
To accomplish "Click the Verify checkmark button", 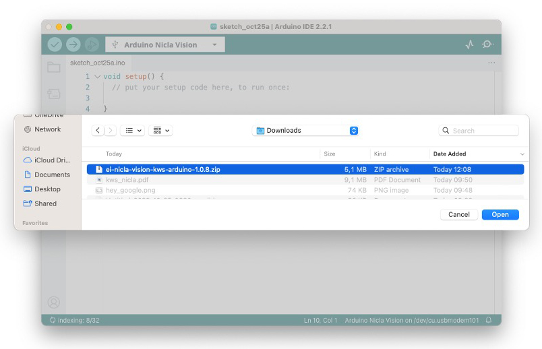I will 55,44.
